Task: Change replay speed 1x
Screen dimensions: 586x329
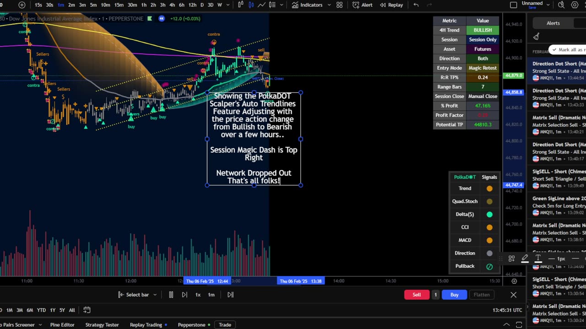Action: point(198,295)
